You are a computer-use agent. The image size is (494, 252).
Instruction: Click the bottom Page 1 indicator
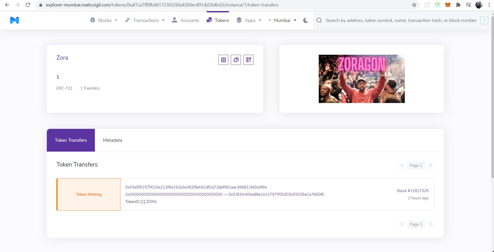point(416,224)
